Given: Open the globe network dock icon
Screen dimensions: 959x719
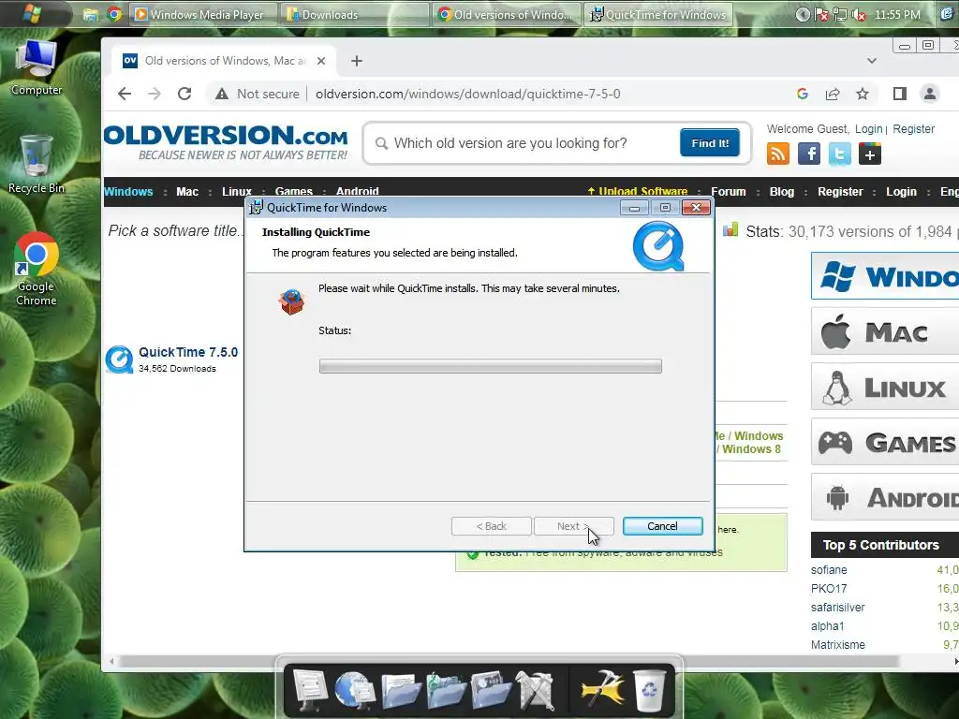Looking at the screenshot, I should [x=355, y=690].
